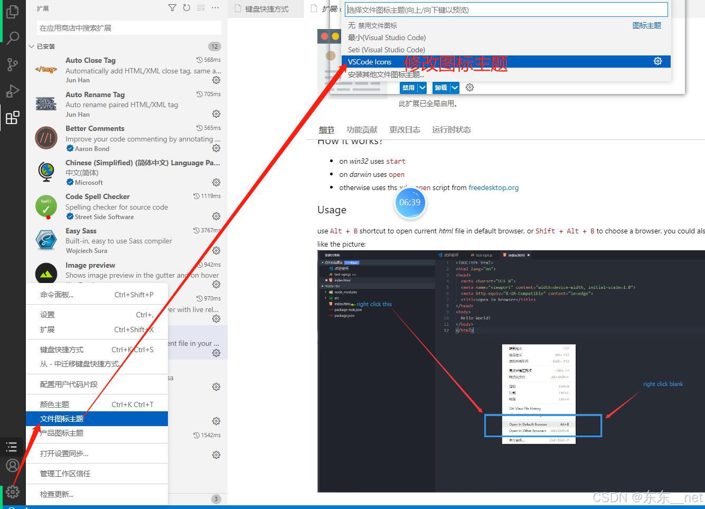
Task: Click the list-style icon above Accounts
Action: tap(12, 447)
